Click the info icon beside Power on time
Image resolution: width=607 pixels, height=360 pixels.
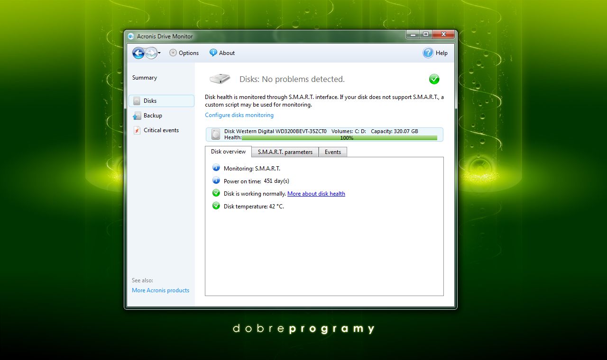(216, 180)
